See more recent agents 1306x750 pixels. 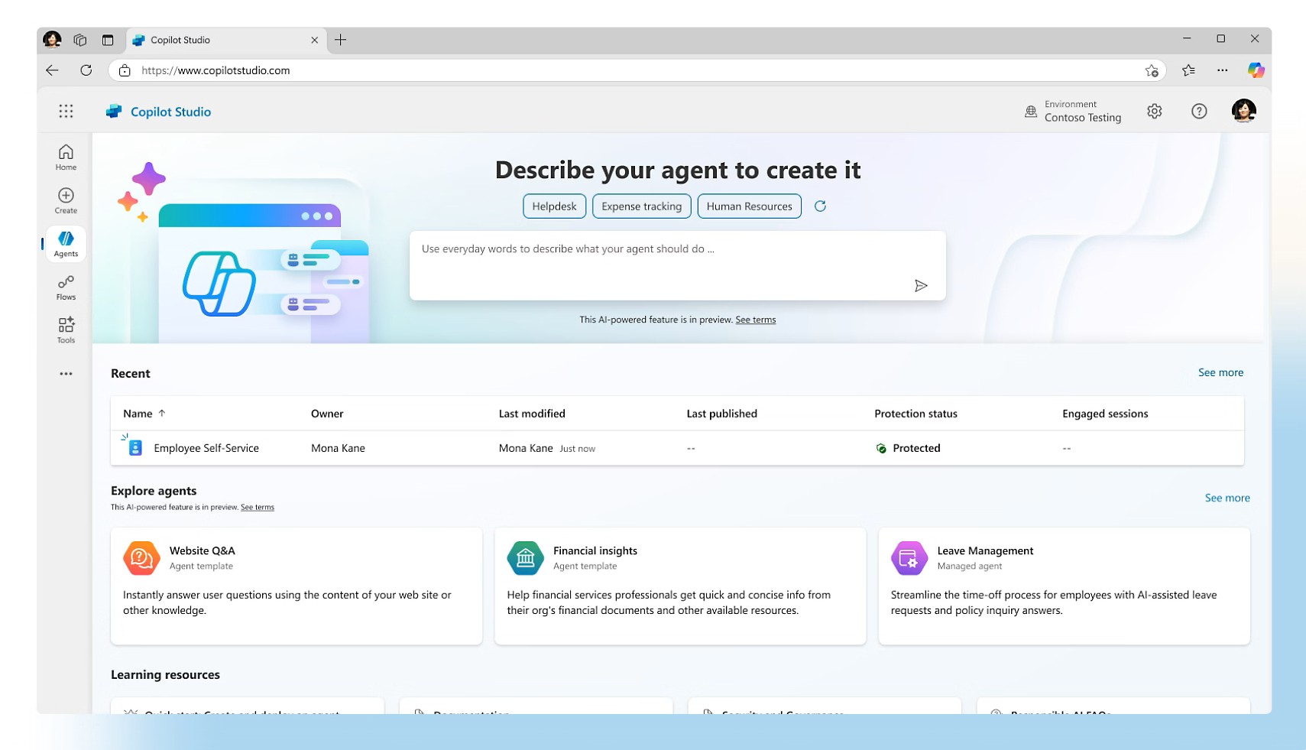[1220, 372]
